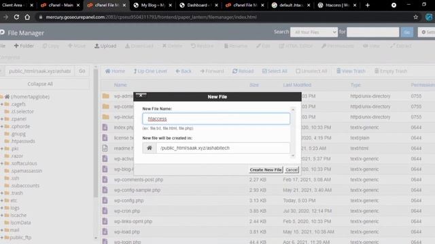
Task: Bookmark this page with star icon
Action: 415,17
